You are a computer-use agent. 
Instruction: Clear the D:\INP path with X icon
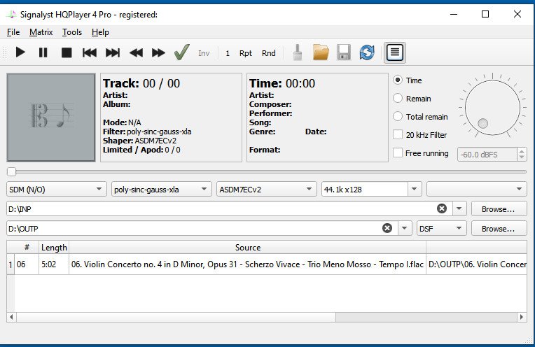[442, 208]
